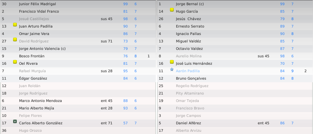This screenshot has width=313, height=134.
Task: Click Ignacio Pallas player name
Action: pyautogui.click(x=188, y=34)
